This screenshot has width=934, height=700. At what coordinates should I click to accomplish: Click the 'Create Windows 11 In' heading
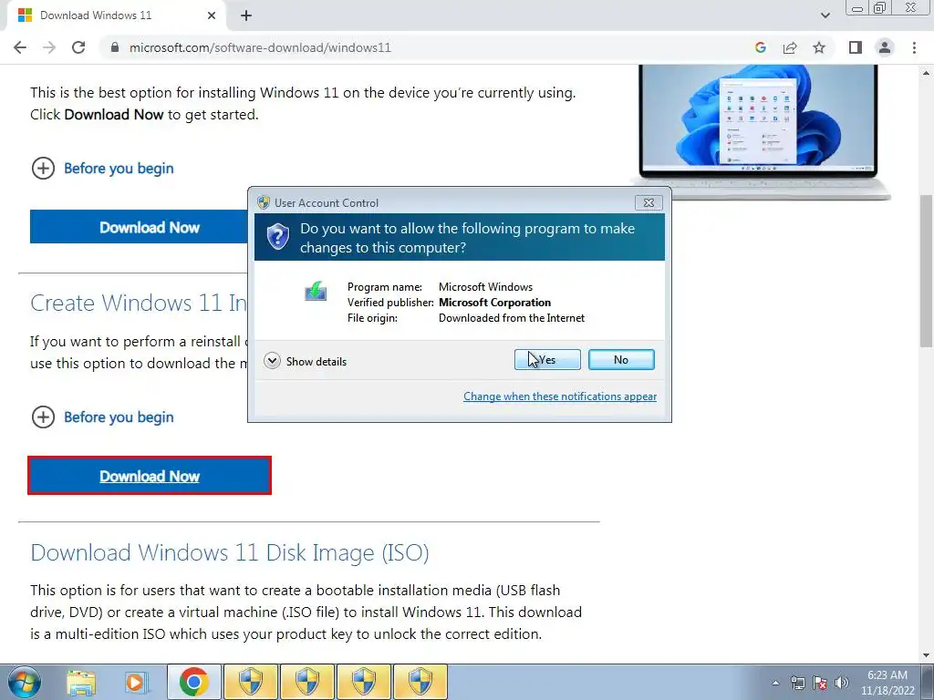pos(139,303)
